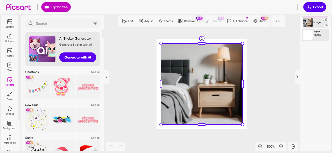332x153 pixels.
Task: Click the Export button
Action: pyautogui.click(x=315, y=7)
